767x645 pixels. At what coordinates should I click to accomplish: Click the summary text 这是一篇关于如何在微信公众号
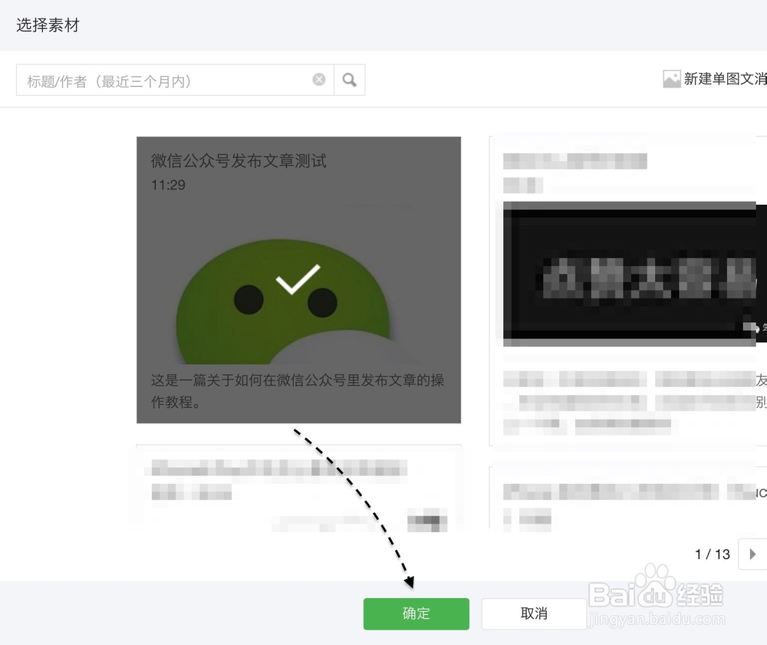tap(298, 390)
